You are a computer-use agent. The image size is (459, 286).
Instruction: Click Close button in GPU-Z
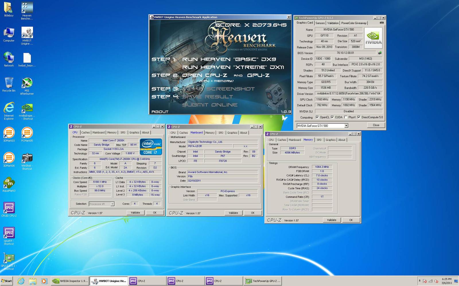(376, 125)
